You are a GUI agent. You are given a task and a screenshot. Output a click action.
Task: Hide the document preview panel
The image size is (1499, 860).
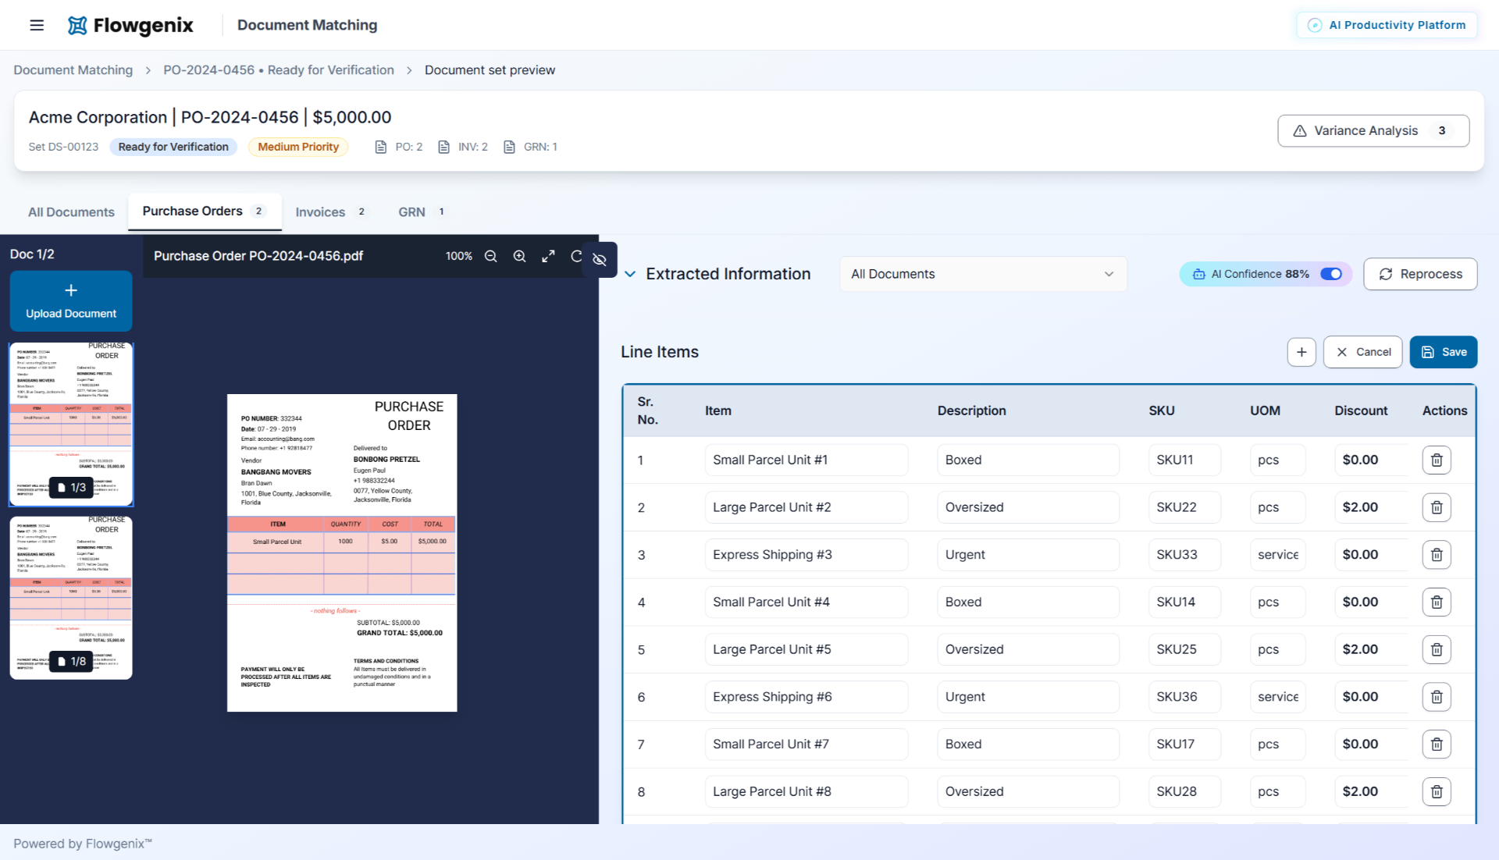(x=600, y=260)
